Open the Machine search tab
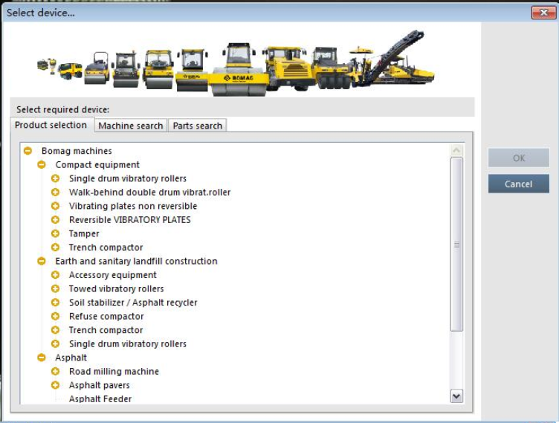This screenshot has width=559, height=423. pos(131,126)
